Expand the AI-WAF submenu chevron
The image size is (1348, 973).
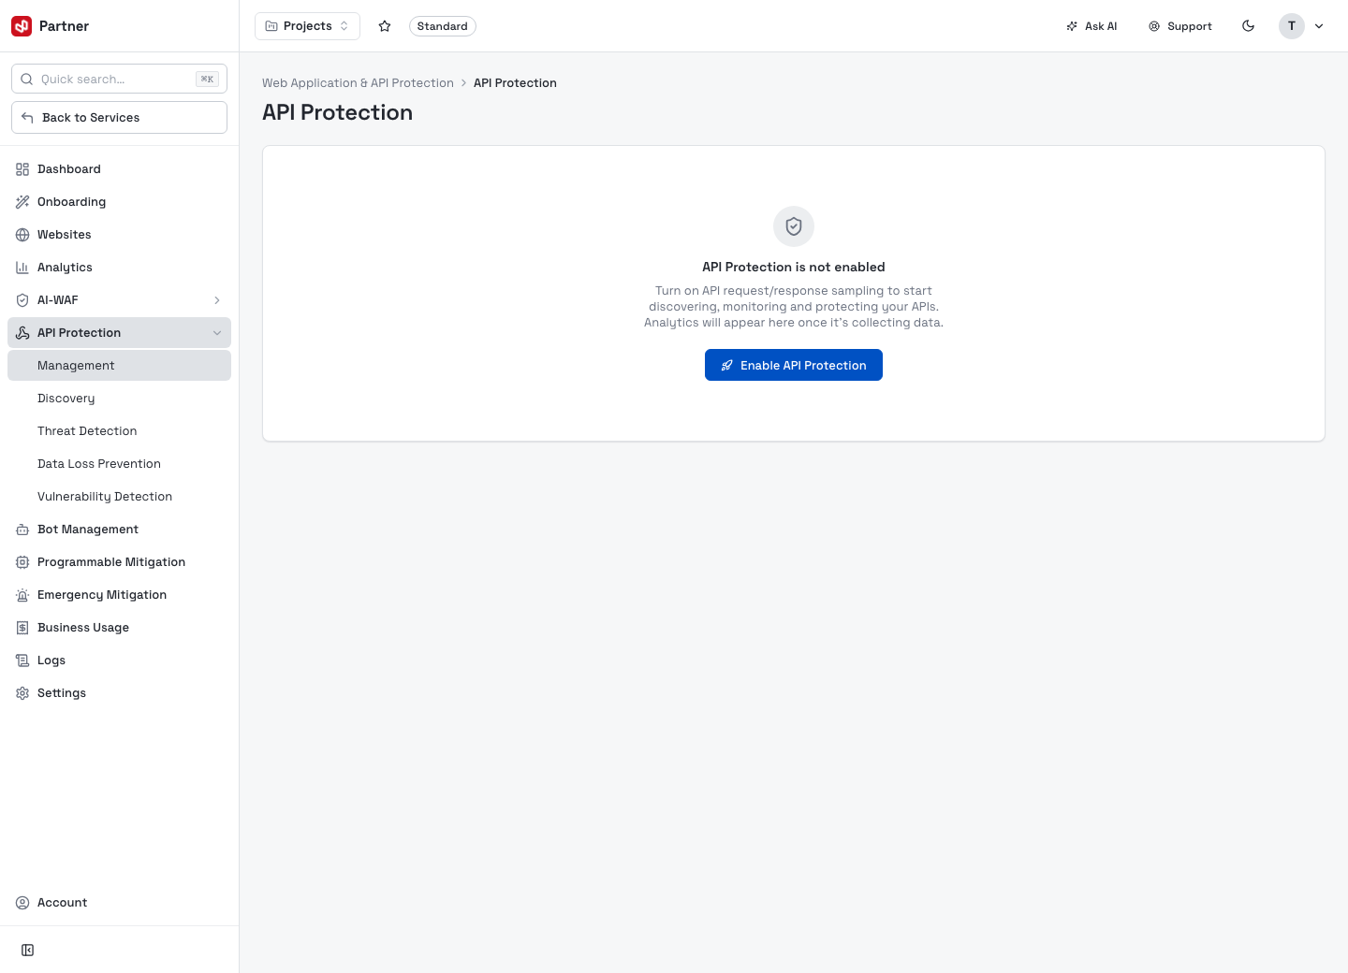(x=217, y=300)
